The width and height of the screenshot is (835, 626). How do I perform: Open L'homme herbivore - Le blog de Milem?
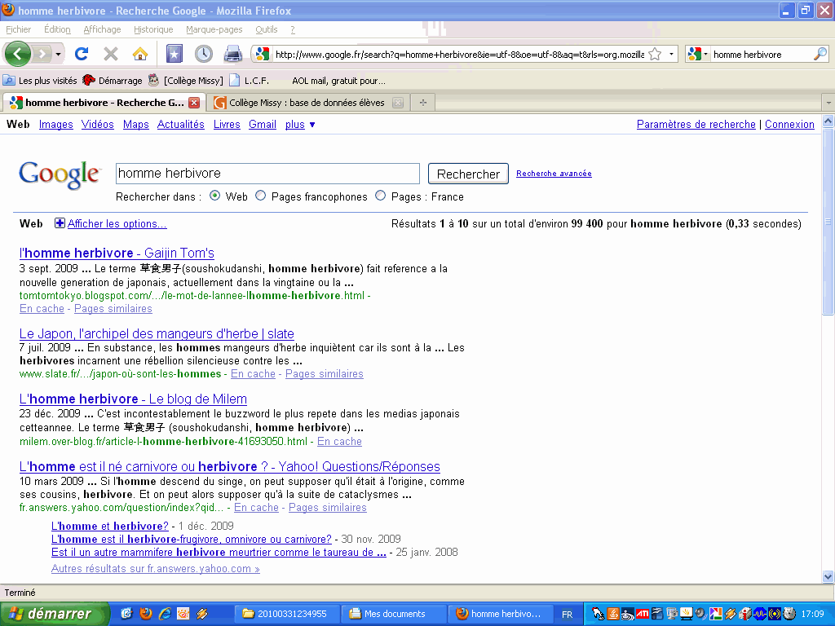click(x=133, y=399)
